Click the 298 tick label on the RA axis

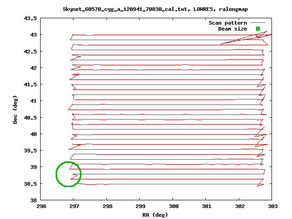pyautogui.click(x=108, y=206)
